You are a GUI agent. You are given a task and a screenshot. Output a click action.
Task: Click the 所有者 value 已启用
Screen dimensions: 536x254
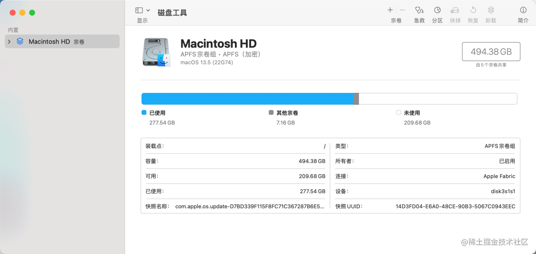tap(507, 161)
